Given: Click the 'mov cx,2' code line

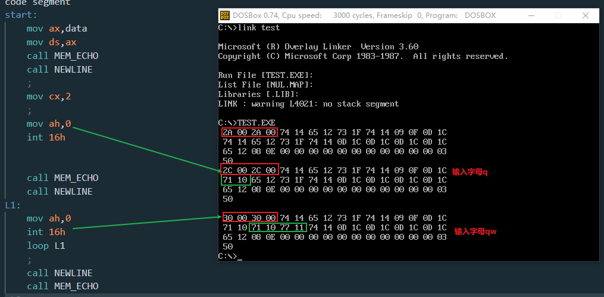Looking at the screenshot, I should 49,96.
